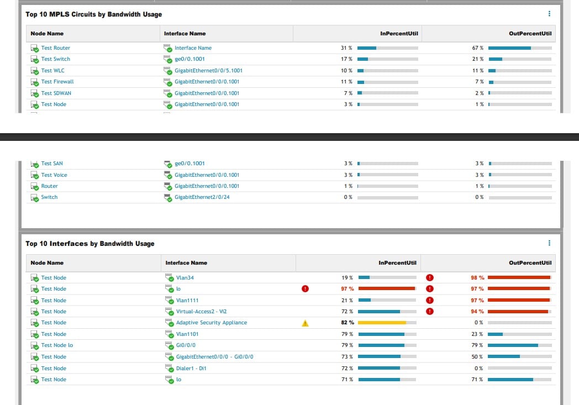
Task: Open Adaptive Security Appliance interface link
Action: tap(212, 322)
